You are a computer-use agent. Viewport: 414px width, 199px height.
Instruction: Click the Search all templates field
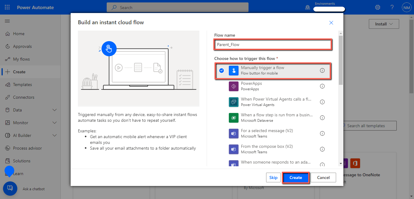point(368,126)
